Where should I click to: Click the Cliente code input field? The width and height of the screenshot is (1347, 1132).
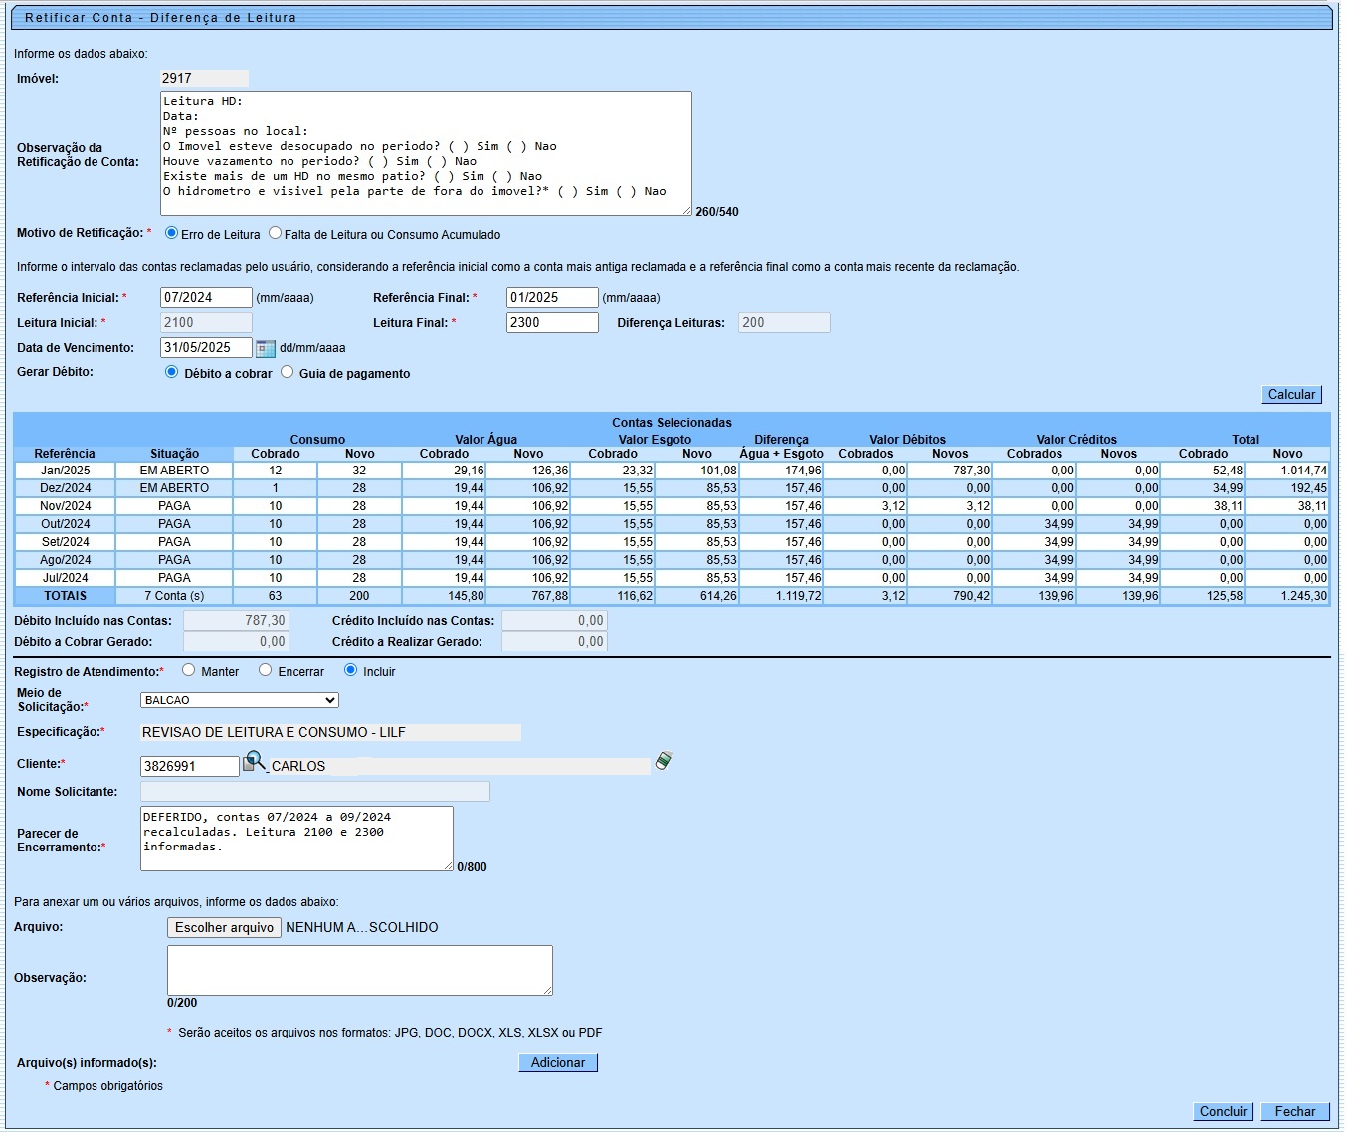tap(190, 766)
